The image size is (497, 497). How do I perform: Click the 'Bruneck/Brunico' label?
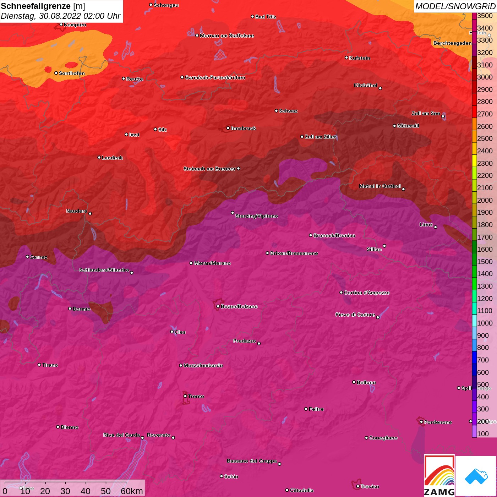coord(334,235)
